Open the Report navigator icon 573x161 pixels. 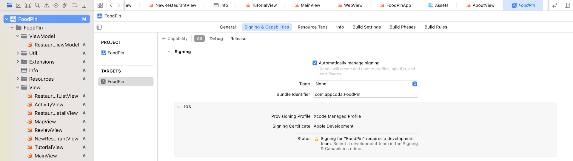pyautogui.click(x=84, y=5)
